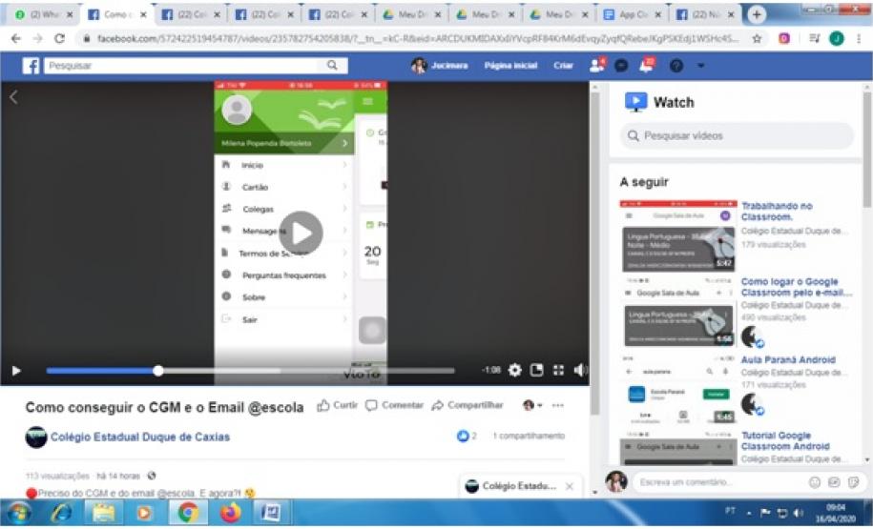Image resolution: width=873 pixels, height=529 pixels.
Task: Expand the account dropdown arrow in header
Action: [x=700, y=66]
